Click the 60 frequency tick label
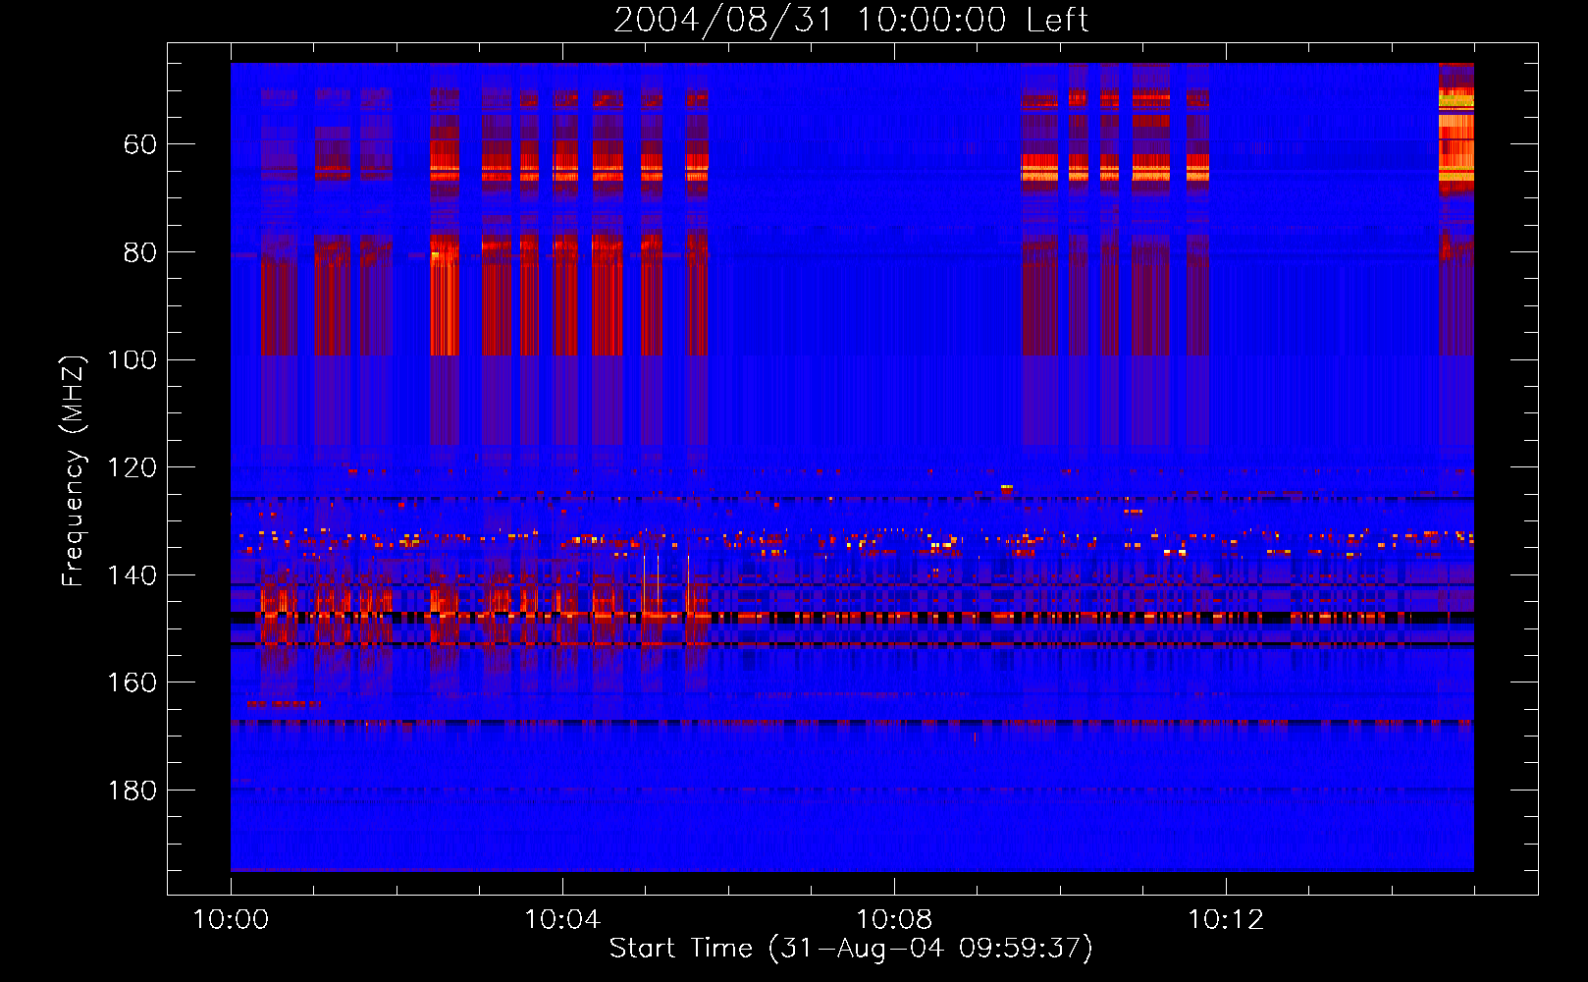 click(x=139, y=145)
